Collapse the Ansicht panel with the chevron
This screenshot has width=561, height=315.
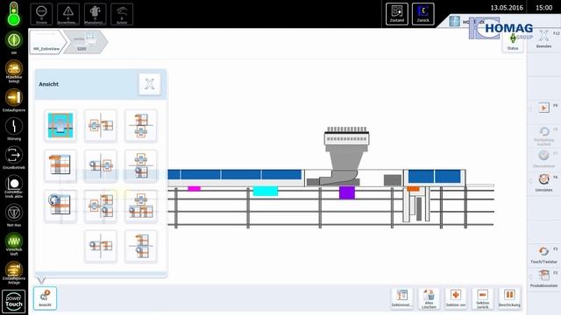[41, 280]
